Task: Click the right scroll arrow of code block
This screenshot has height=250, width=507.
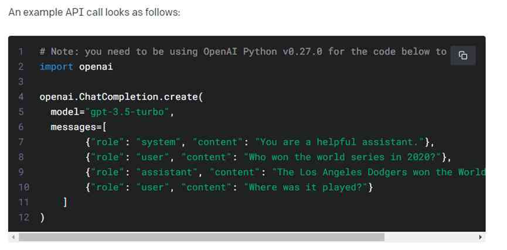Action: [x=480, y=237]
